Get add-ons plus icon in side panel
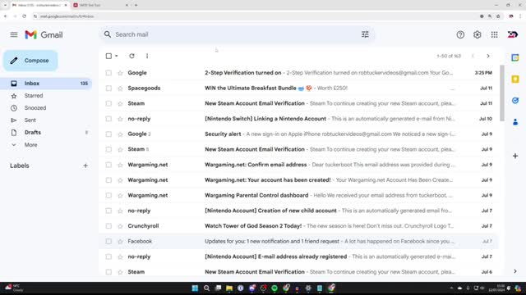The image size is (526, 295). pyautogui.click(x=515, y=156)
